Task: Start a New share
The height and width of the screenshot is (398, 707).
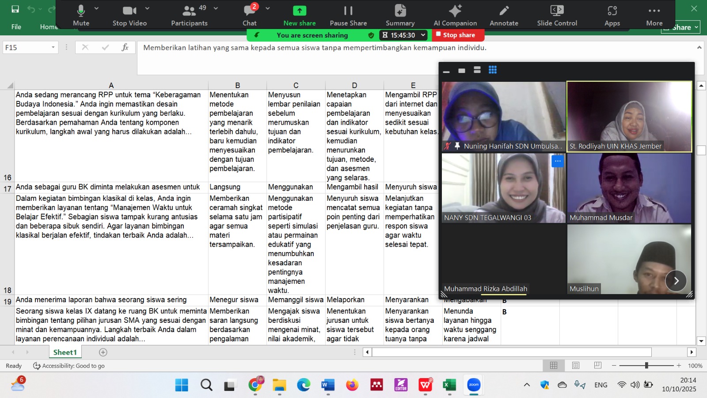Action: pos(300,15)
